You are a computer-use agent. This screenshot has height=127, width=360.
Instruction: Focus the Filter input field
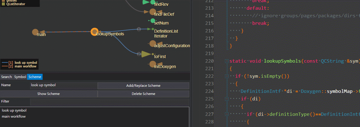tap(110, 102)
